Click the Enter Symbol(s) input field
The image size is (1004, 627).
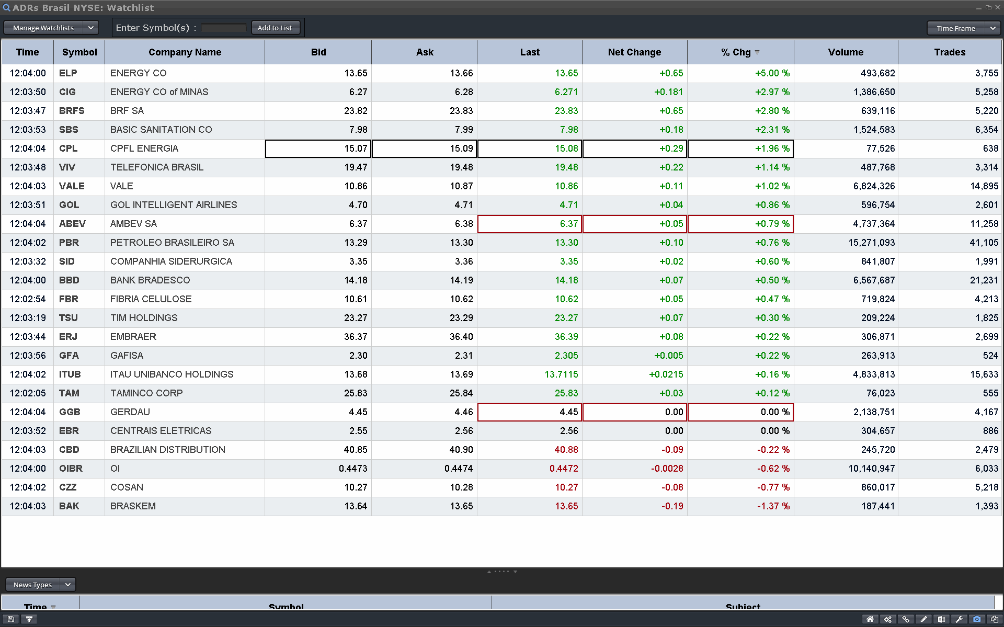tap(224, 28)
